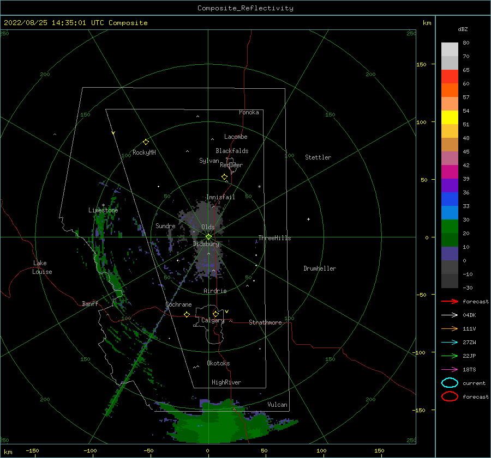Click the green 22JP arrow legend icon
491x458 pixels.
(x=450, y=356)
